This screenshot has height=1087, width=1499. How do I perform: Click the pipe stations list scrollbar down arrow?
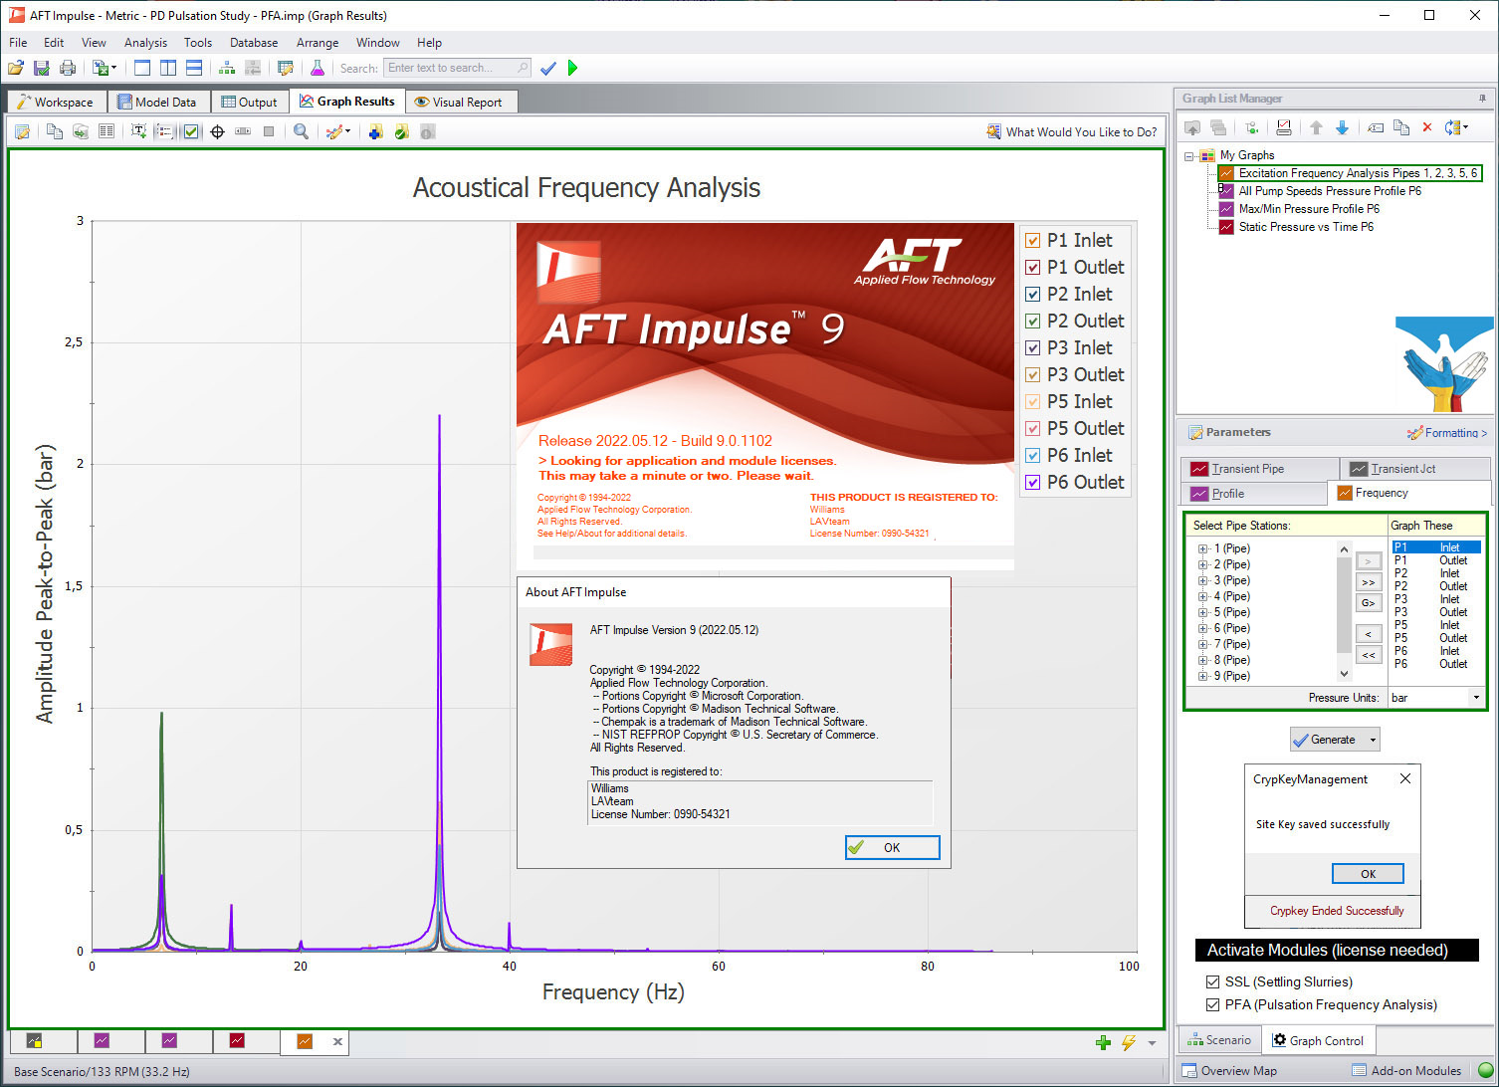(1344, 674)
